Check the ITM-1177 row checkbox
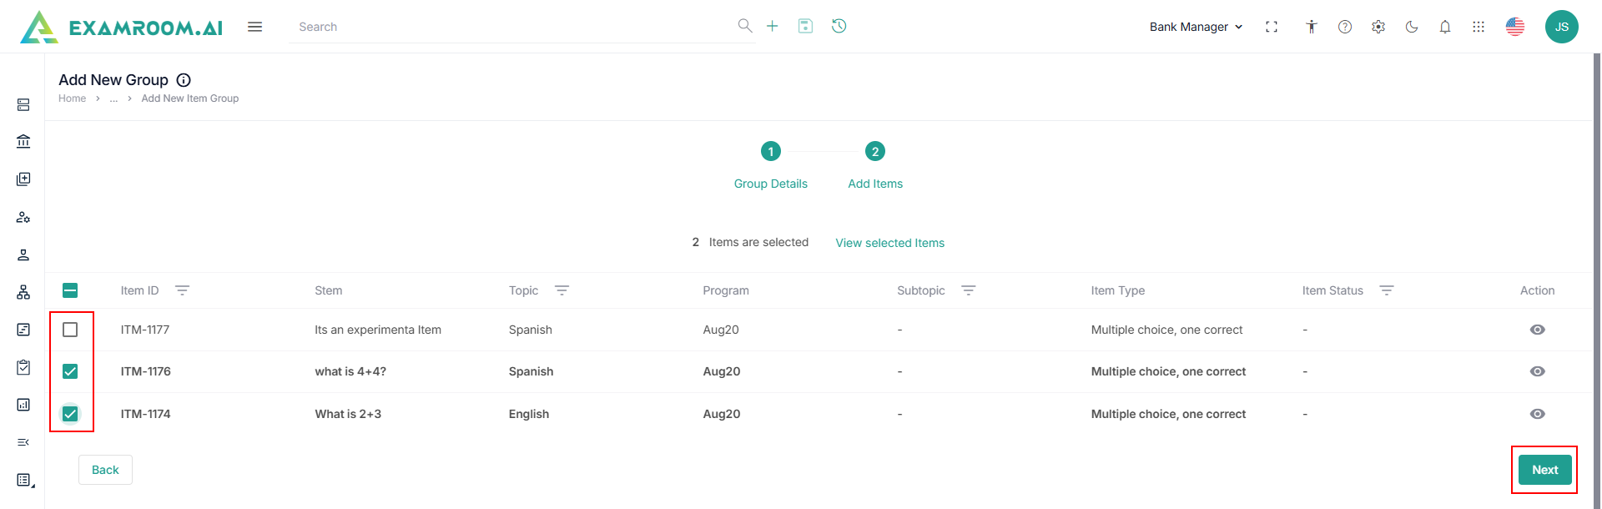1602x509 pixels. [x=70, y=330]
